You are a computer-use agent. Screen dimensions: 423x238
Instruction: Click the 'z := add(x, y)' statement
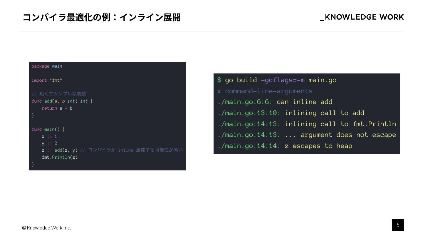pos(60,150)
